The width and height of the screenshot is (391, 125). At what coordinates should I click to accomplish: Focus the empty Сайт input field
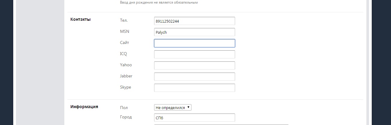194,43
